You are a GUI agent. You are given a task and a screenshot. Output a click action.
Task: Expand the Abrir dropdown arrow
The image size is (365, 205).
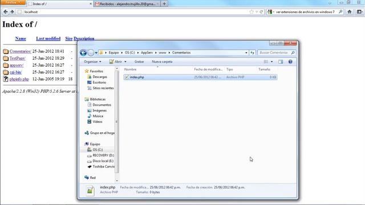pos(125,61)
